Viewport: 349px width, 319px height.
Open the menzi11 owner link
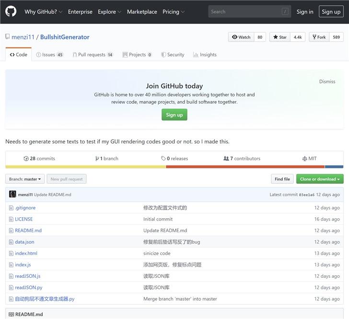(23, 37)
